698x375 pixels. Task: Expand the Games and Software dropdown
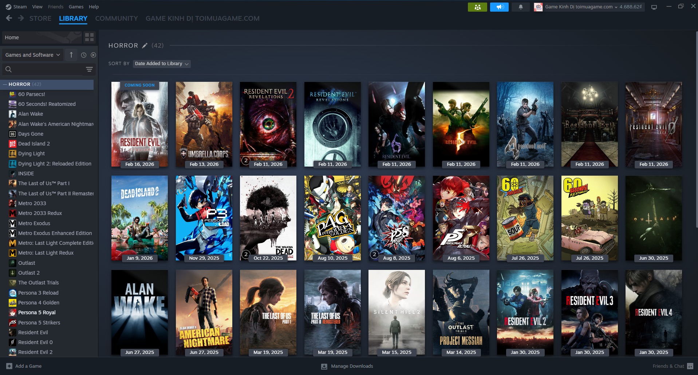point(32,55)
